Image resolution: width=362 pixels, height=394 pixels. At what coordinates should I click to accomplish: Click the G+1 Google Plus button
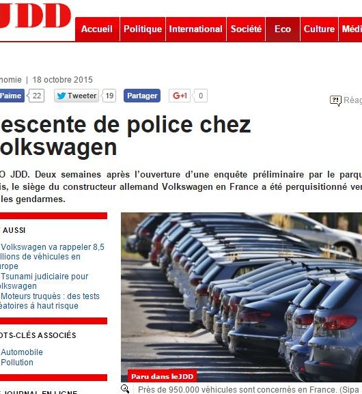click(x=180, y=96)
